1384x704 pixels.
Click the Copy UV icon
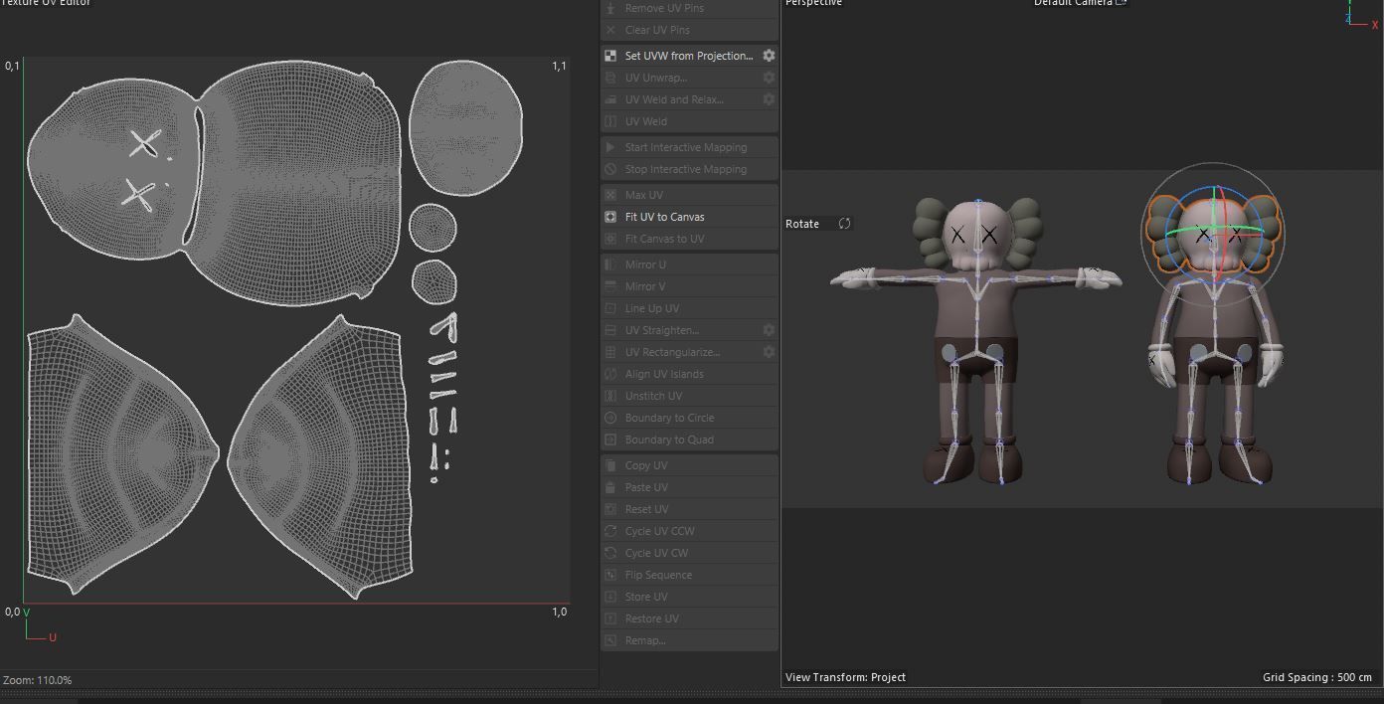[610, 465]
